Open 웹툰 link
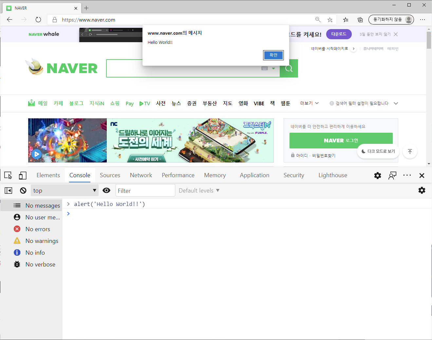The width and height of the screenshot is (432, 340). [x=286, y=103]
